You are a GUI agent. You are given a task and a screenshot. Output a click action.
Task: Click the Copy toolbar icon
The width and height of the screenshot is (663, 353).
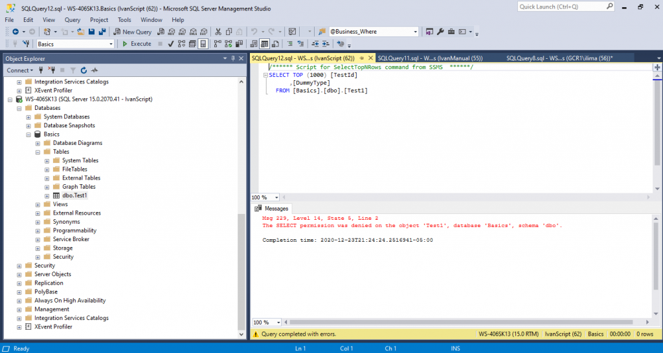tap(229, 32)
